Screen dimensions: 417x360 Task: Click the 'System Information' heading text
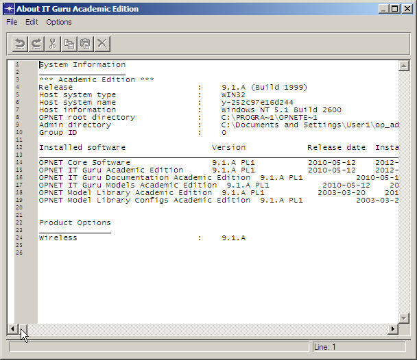82,65
